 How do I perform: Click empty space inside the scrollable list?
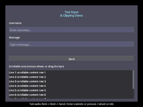(89, 84)
